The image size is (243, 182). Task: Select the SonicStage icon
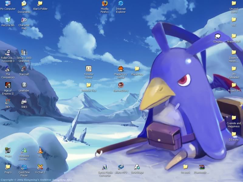[137, 169]
